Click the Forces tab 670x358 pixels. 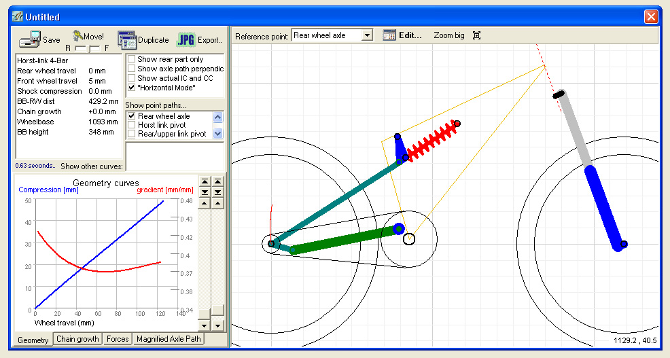pos(118,339)
